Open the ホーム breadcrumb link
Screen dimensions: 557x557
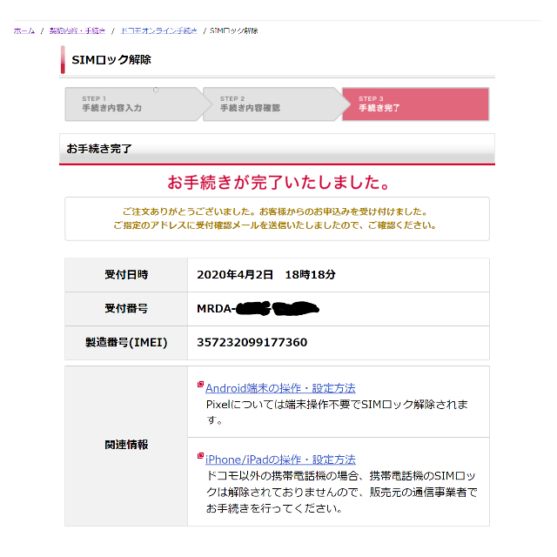click(24, 31)
